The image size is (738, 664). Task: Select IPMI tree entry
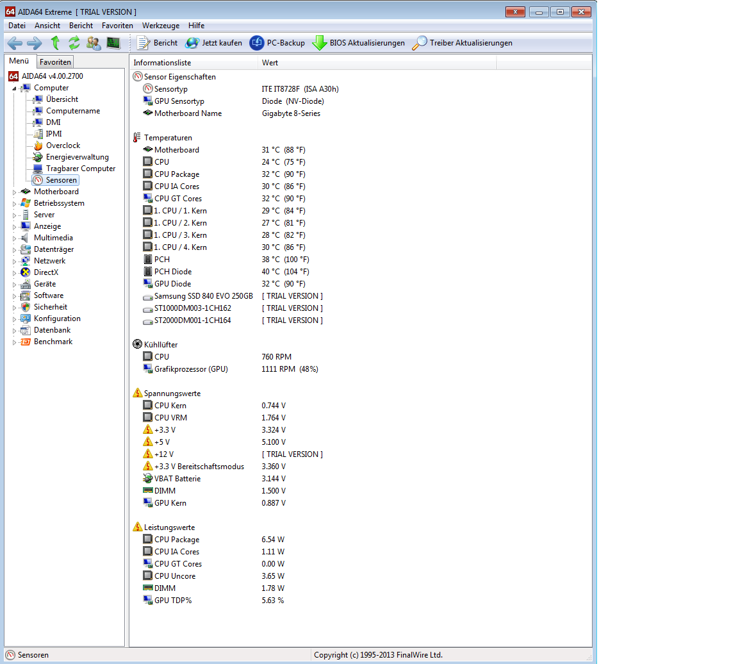pyautogui.click(x=54, y=134)
